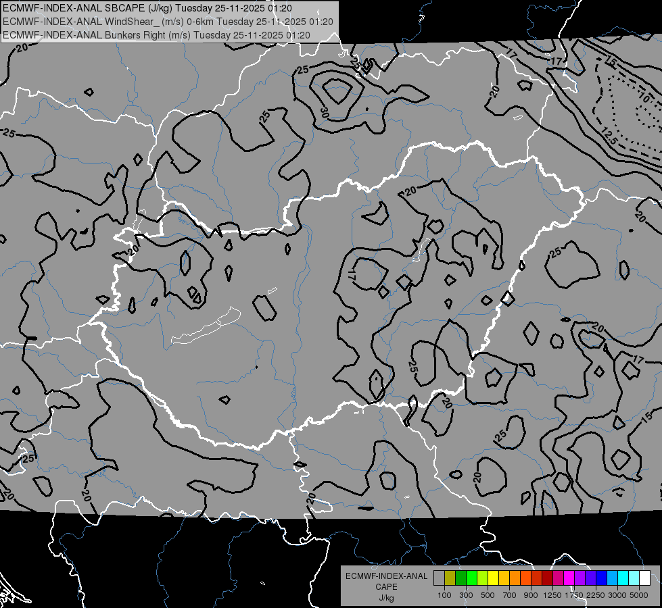Click the legend title ECMWF-INDEX-ANAL
The image size is (662, 608).
[x=386, y=576]
